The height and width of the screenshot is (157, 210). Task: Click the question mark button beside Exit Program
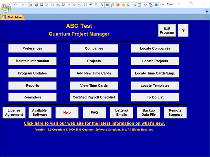(x=183, y=30)
